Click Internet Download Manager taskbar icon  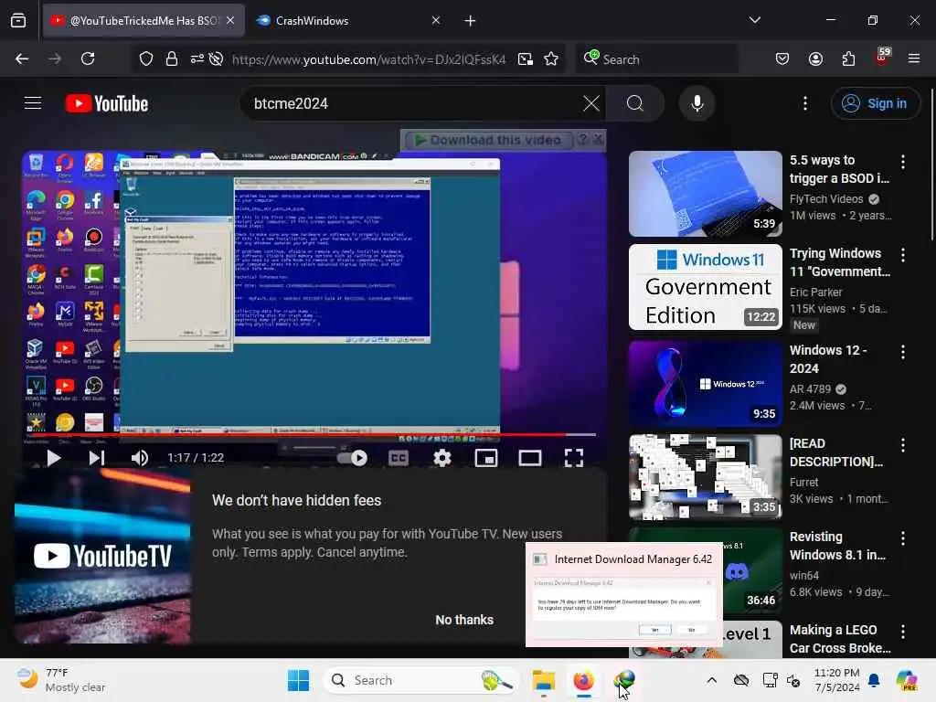coord(624,680)
